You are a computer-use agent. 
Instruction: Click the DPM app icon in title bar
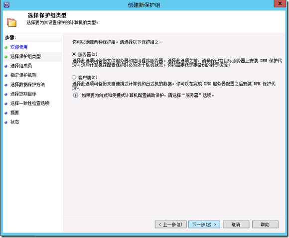click(x=6, y=4)
